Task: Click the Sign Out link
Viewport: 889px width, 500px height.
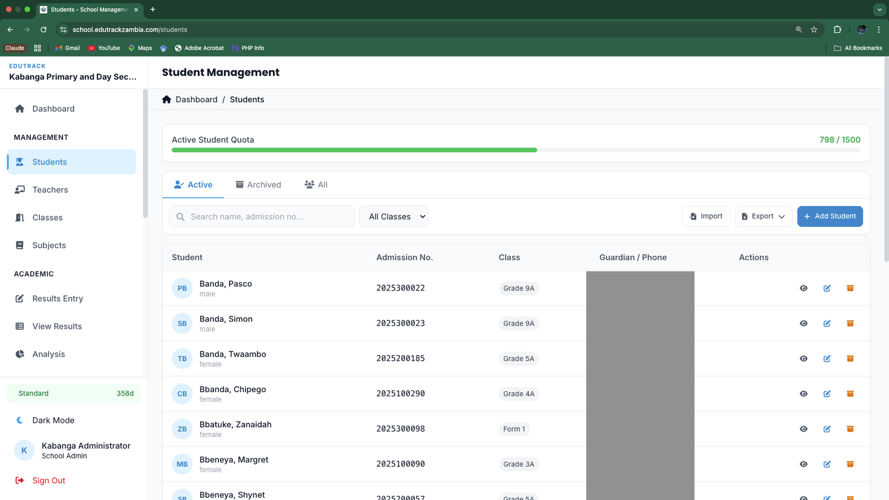Action: [x=49, y=481]
